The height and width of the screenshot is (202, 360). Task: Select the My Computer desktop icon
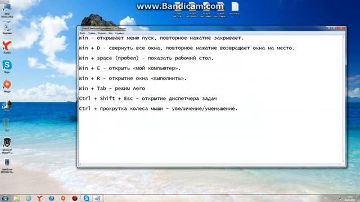(x=7, y=10)
